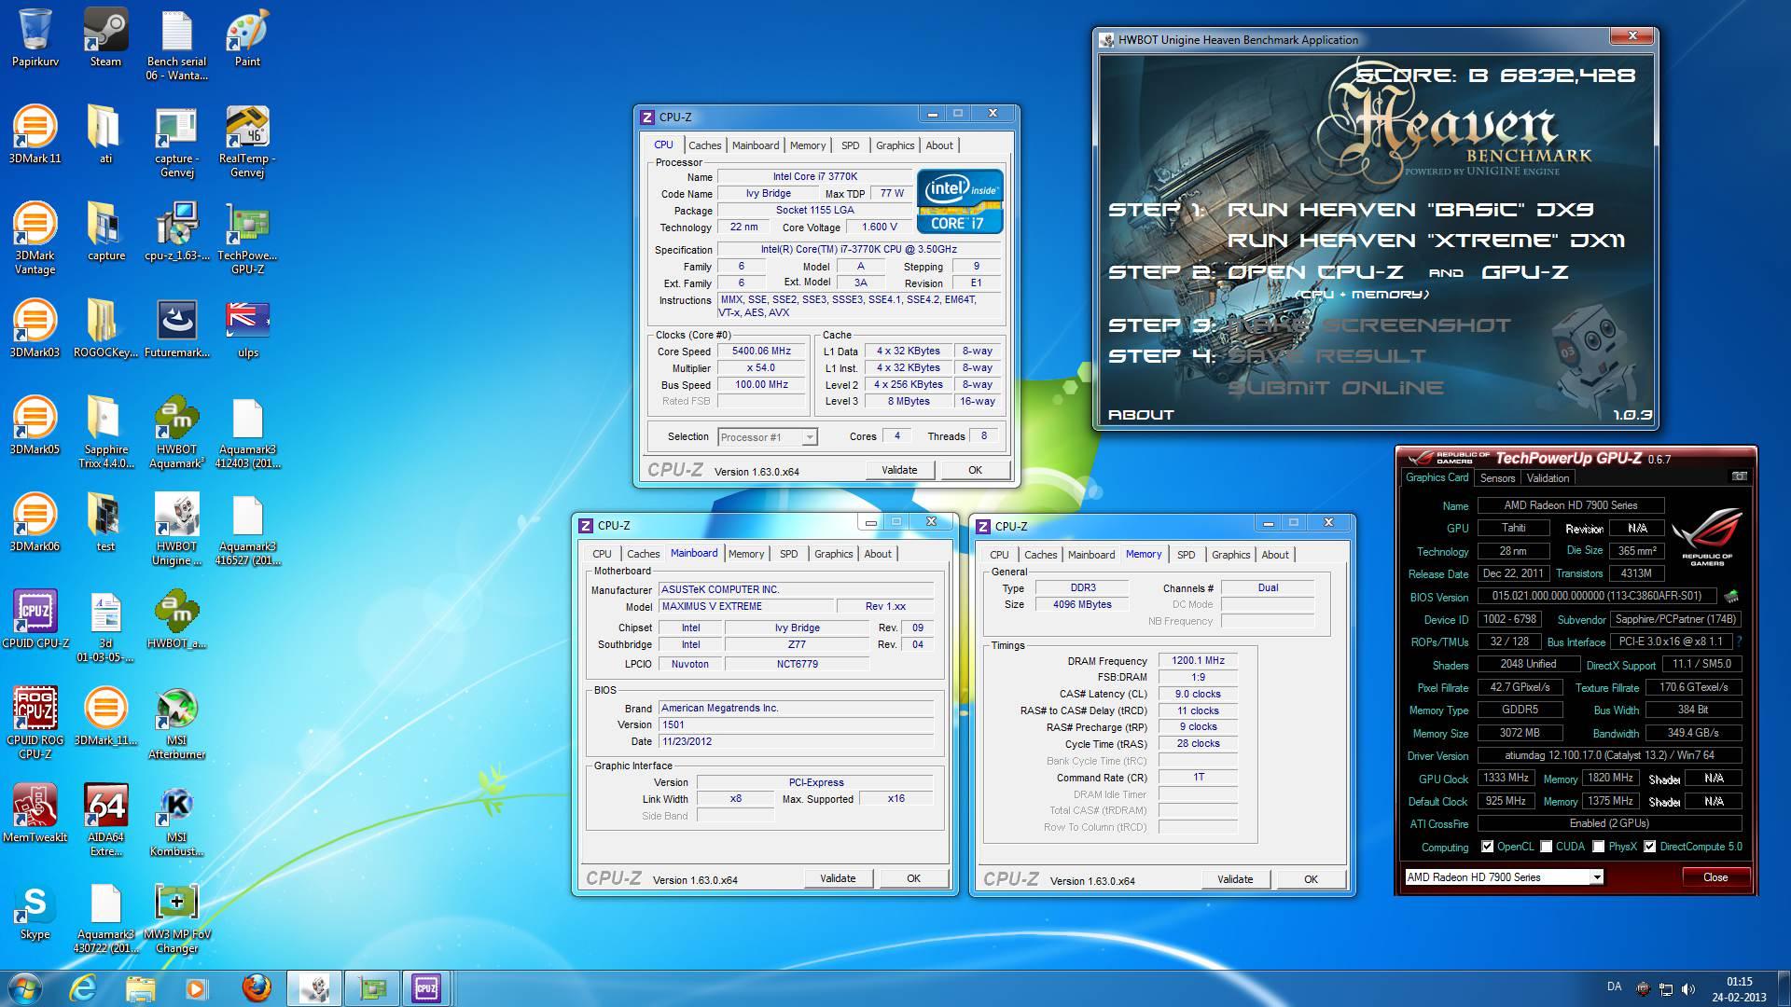The image size is (1791, 1007).
Task: Switch to Caches tab in top CPU-Z window
Action: 704,145
